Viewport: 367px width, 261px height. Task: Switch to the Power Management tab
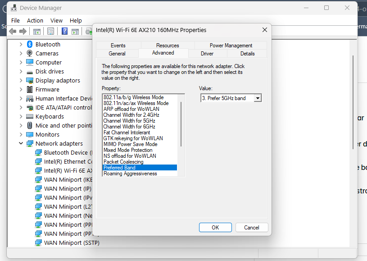(231, 46)
